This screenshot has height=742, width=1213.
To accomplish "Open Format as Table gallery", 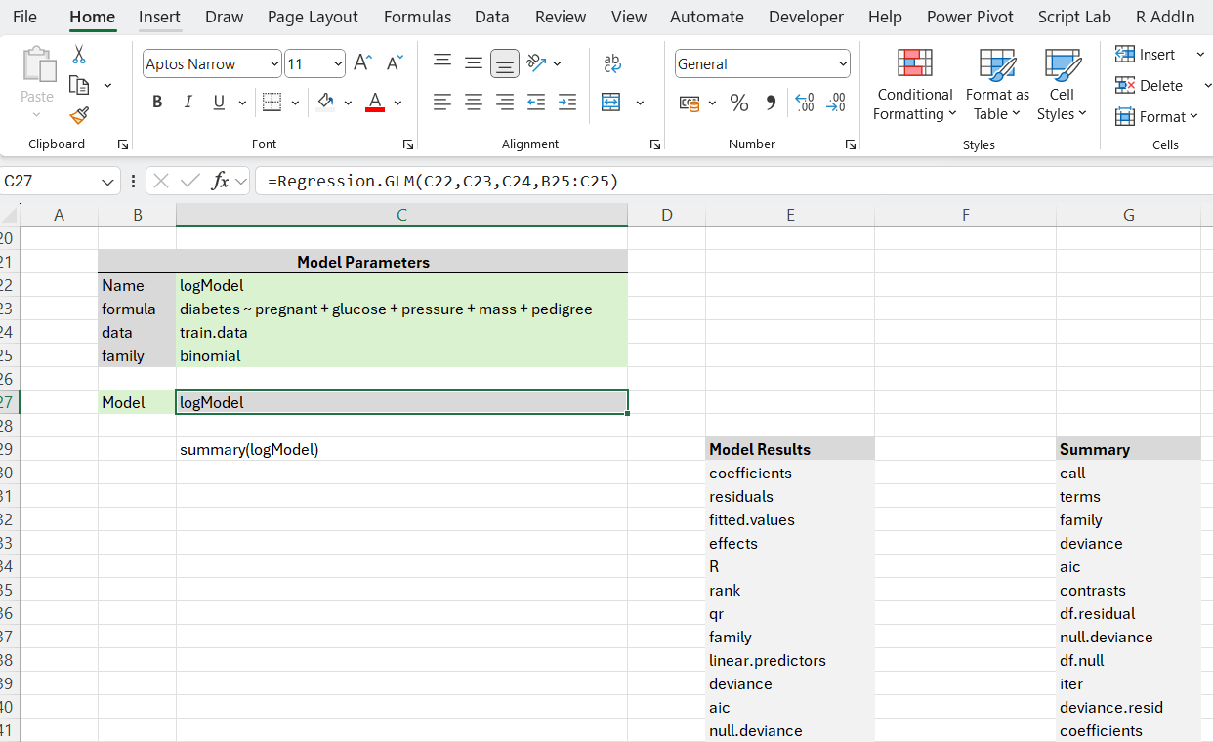I will (997, 86).
